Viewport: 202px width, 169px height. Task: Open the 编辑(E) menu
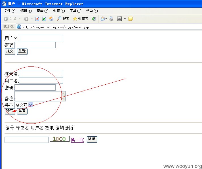coord(26,11)
